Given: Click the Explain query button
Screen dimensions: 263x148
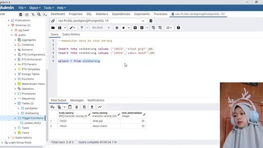Looking at the screenshot, I should 135,28.
